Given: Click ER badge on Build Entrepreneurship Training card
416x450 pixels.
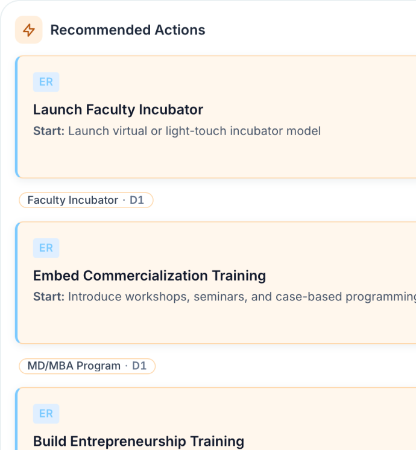Looking at the screenshot, I should click(x=46, y=414).
